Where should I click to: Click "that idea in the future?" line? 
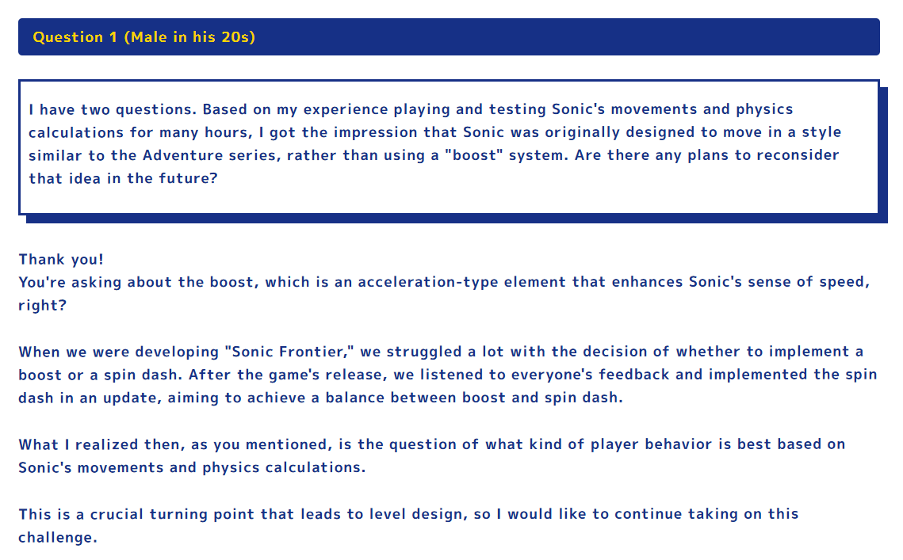(x=123, y=178)
